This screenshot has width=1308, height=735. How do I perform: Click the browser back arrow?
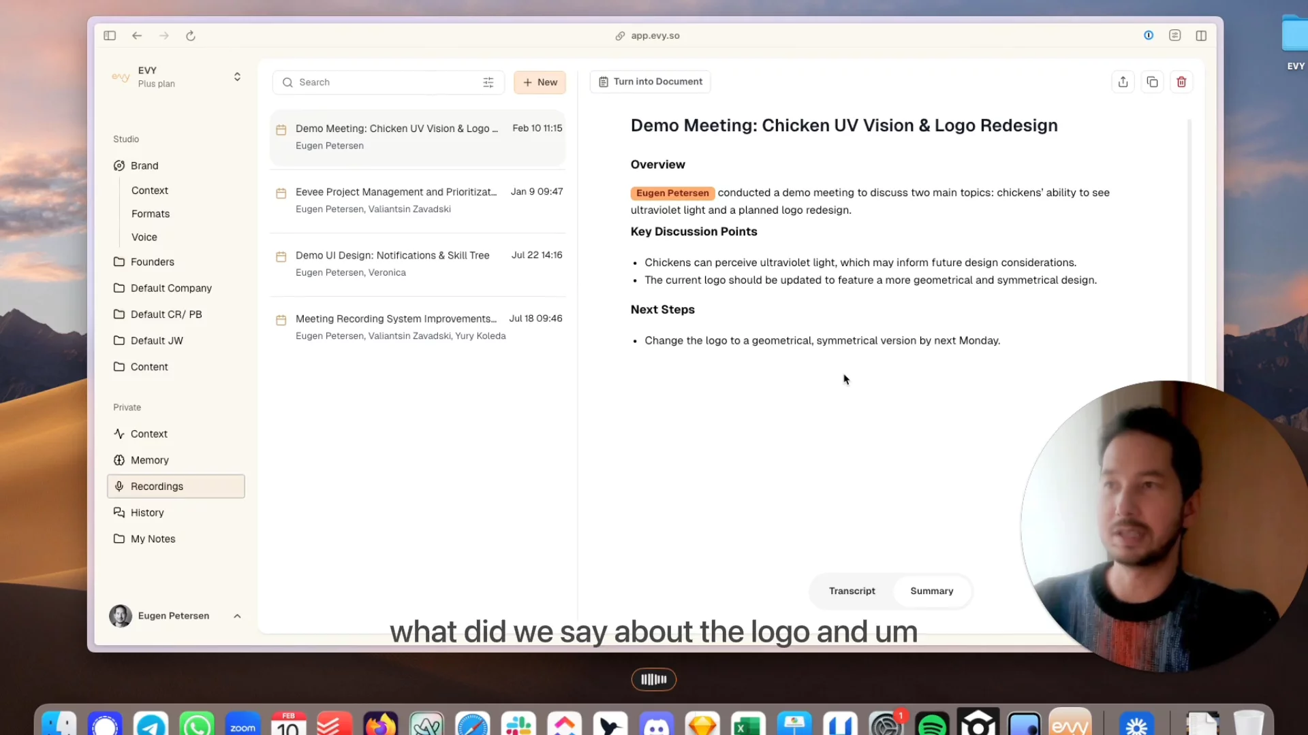coord(137,35)
